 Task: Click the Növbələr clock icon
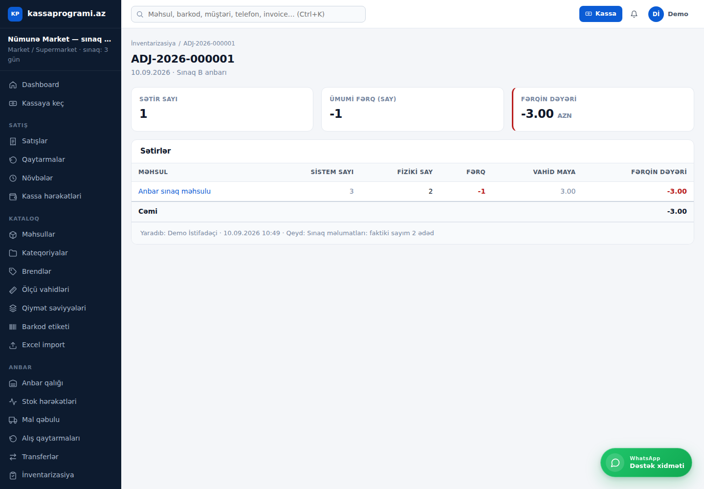coord(13,178)
